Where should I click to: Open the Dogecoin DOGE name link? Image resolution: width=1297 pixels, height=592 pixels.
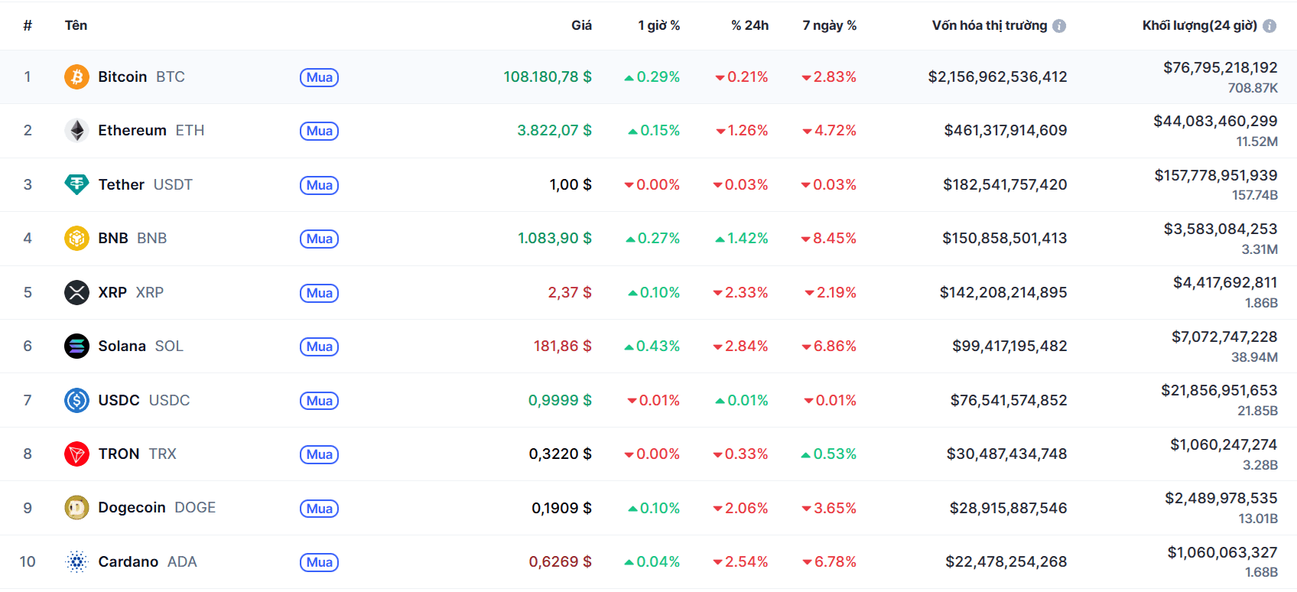[x=157, y=507]
